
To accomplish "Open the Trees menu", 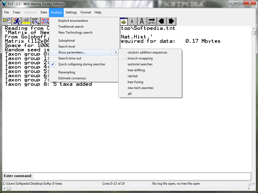I will coord(16,12).
